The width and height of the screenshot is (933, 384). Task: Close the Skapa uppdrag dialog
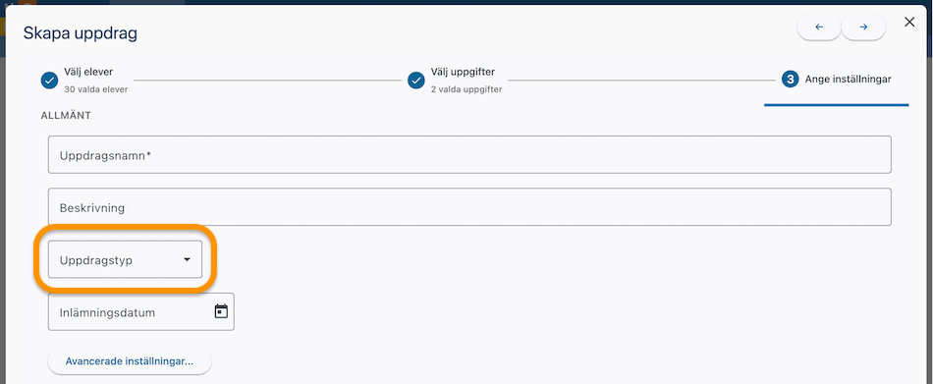909,23
